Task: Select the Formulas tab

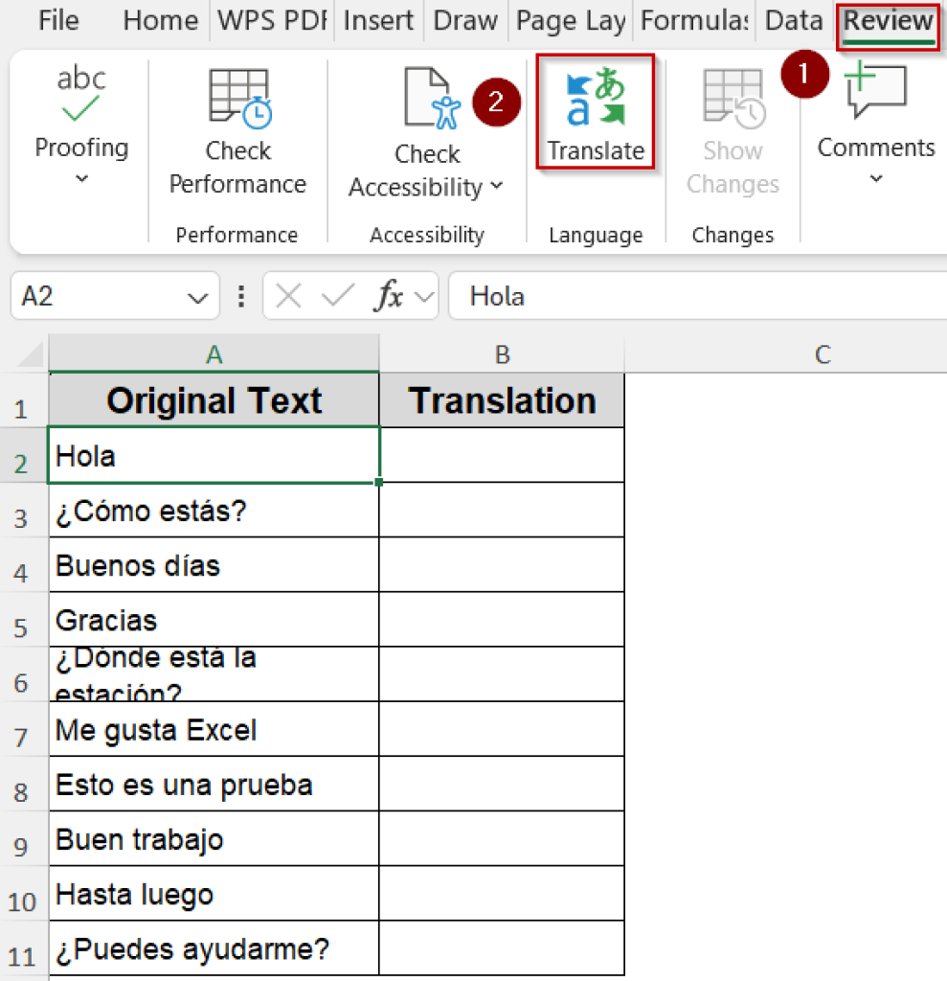Action: 691,20
